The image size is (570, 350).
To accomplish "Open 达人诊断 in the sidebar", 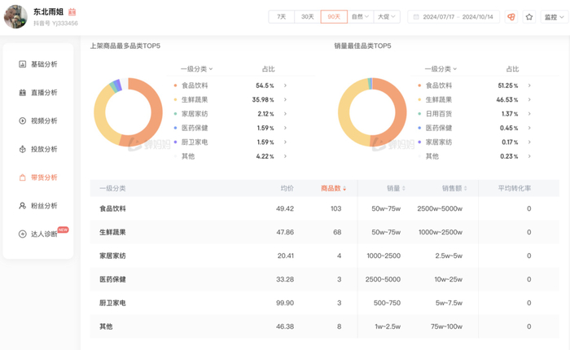I will [43, 234].
